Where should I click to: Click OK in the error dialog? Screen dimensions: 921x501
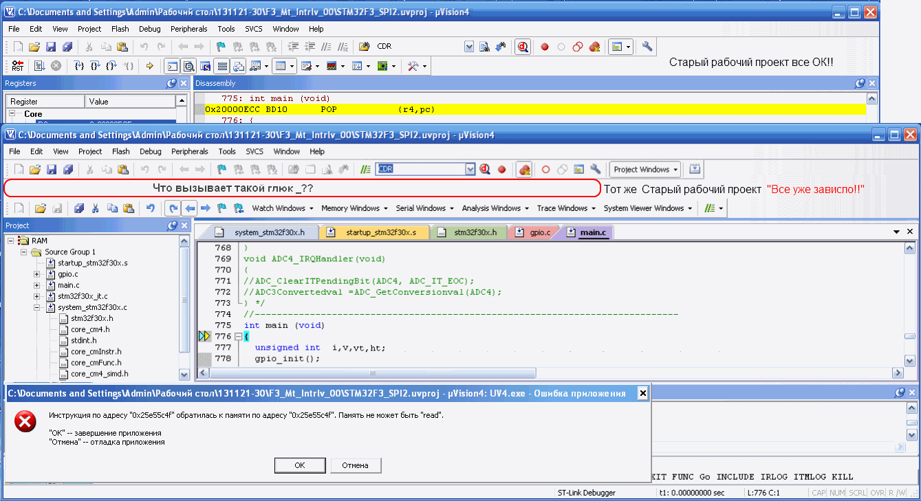click(299, 465)
